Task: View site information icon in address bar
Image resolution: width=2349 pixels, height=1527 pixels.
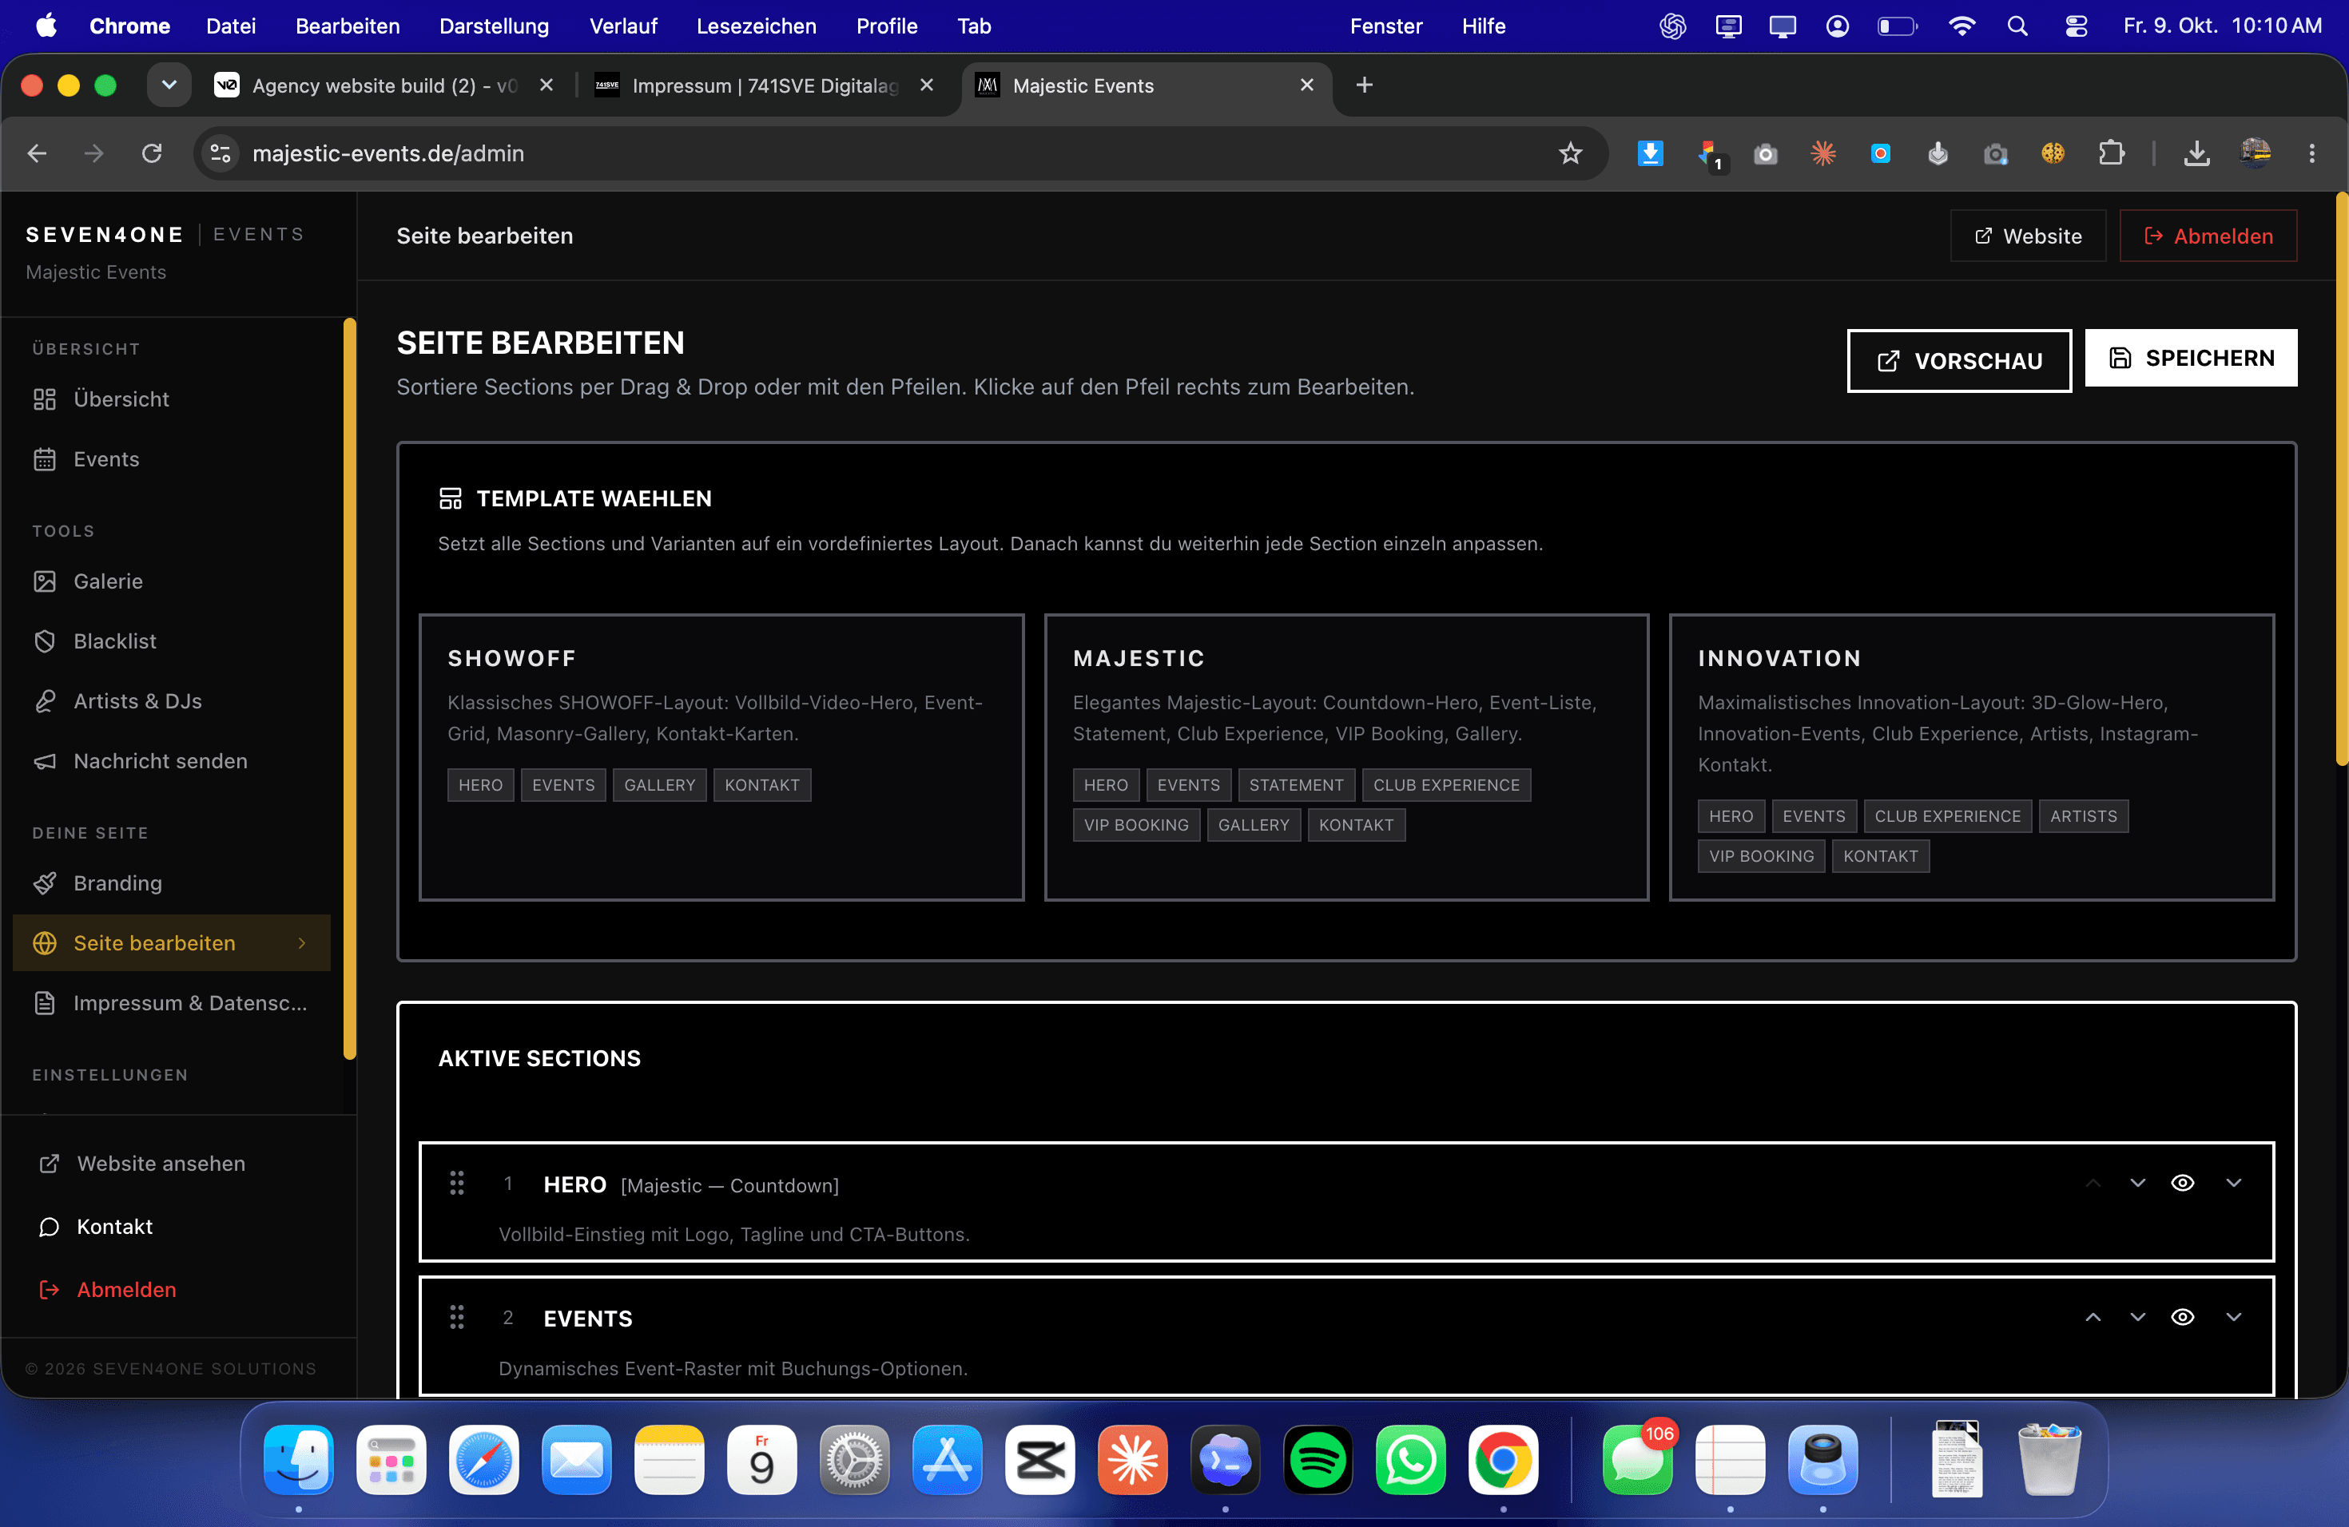Action: 221,153
